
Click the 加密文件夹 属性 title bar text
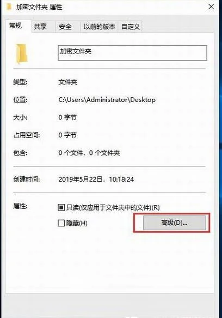pyautogui.click(x=39, y=7)
